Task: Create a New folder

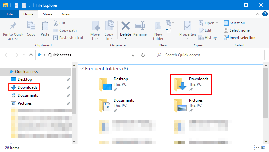Action: pyautogui.click(x=158, y=31)
